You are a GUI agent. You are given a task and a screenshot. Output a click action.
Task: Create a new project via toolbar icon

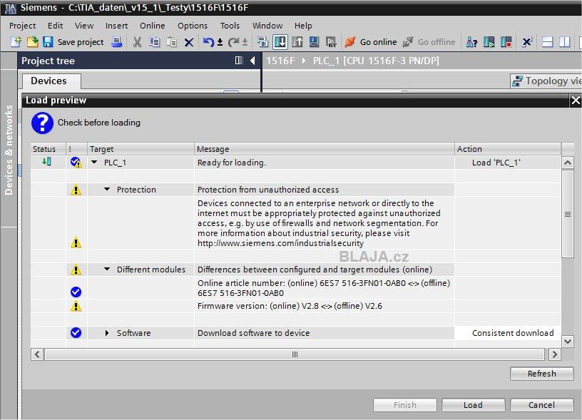[16, 42]
